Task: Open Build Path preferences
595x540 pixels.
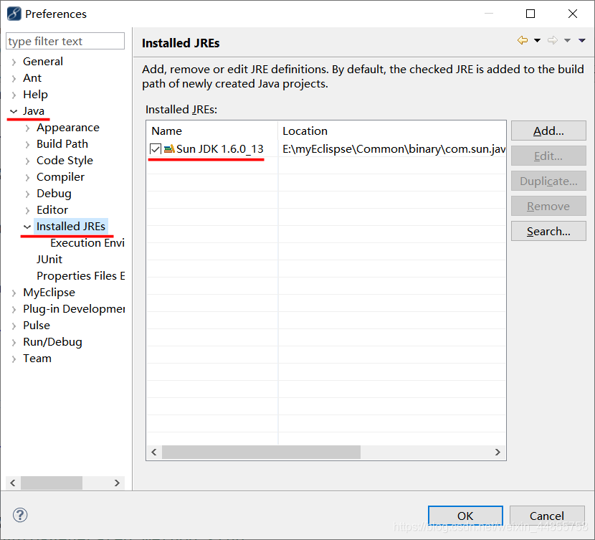Action: [62, 144]
